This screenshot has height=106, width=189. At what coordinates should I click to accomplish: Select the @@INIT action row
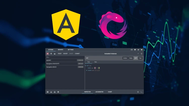click(65, 60)
